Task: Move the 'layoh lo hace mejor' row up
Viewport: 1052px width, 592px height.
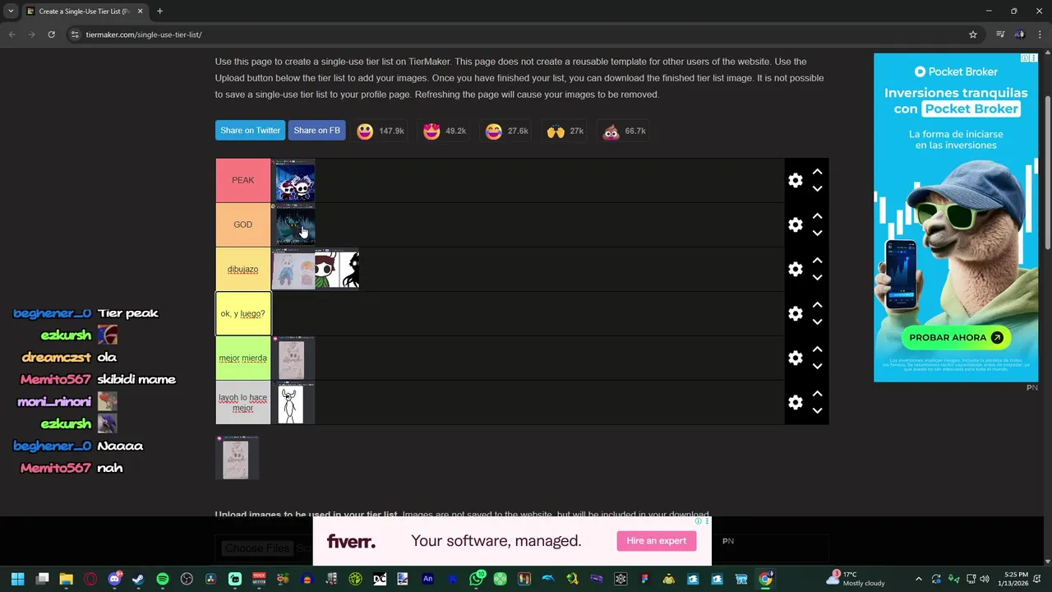Action: 817,394
